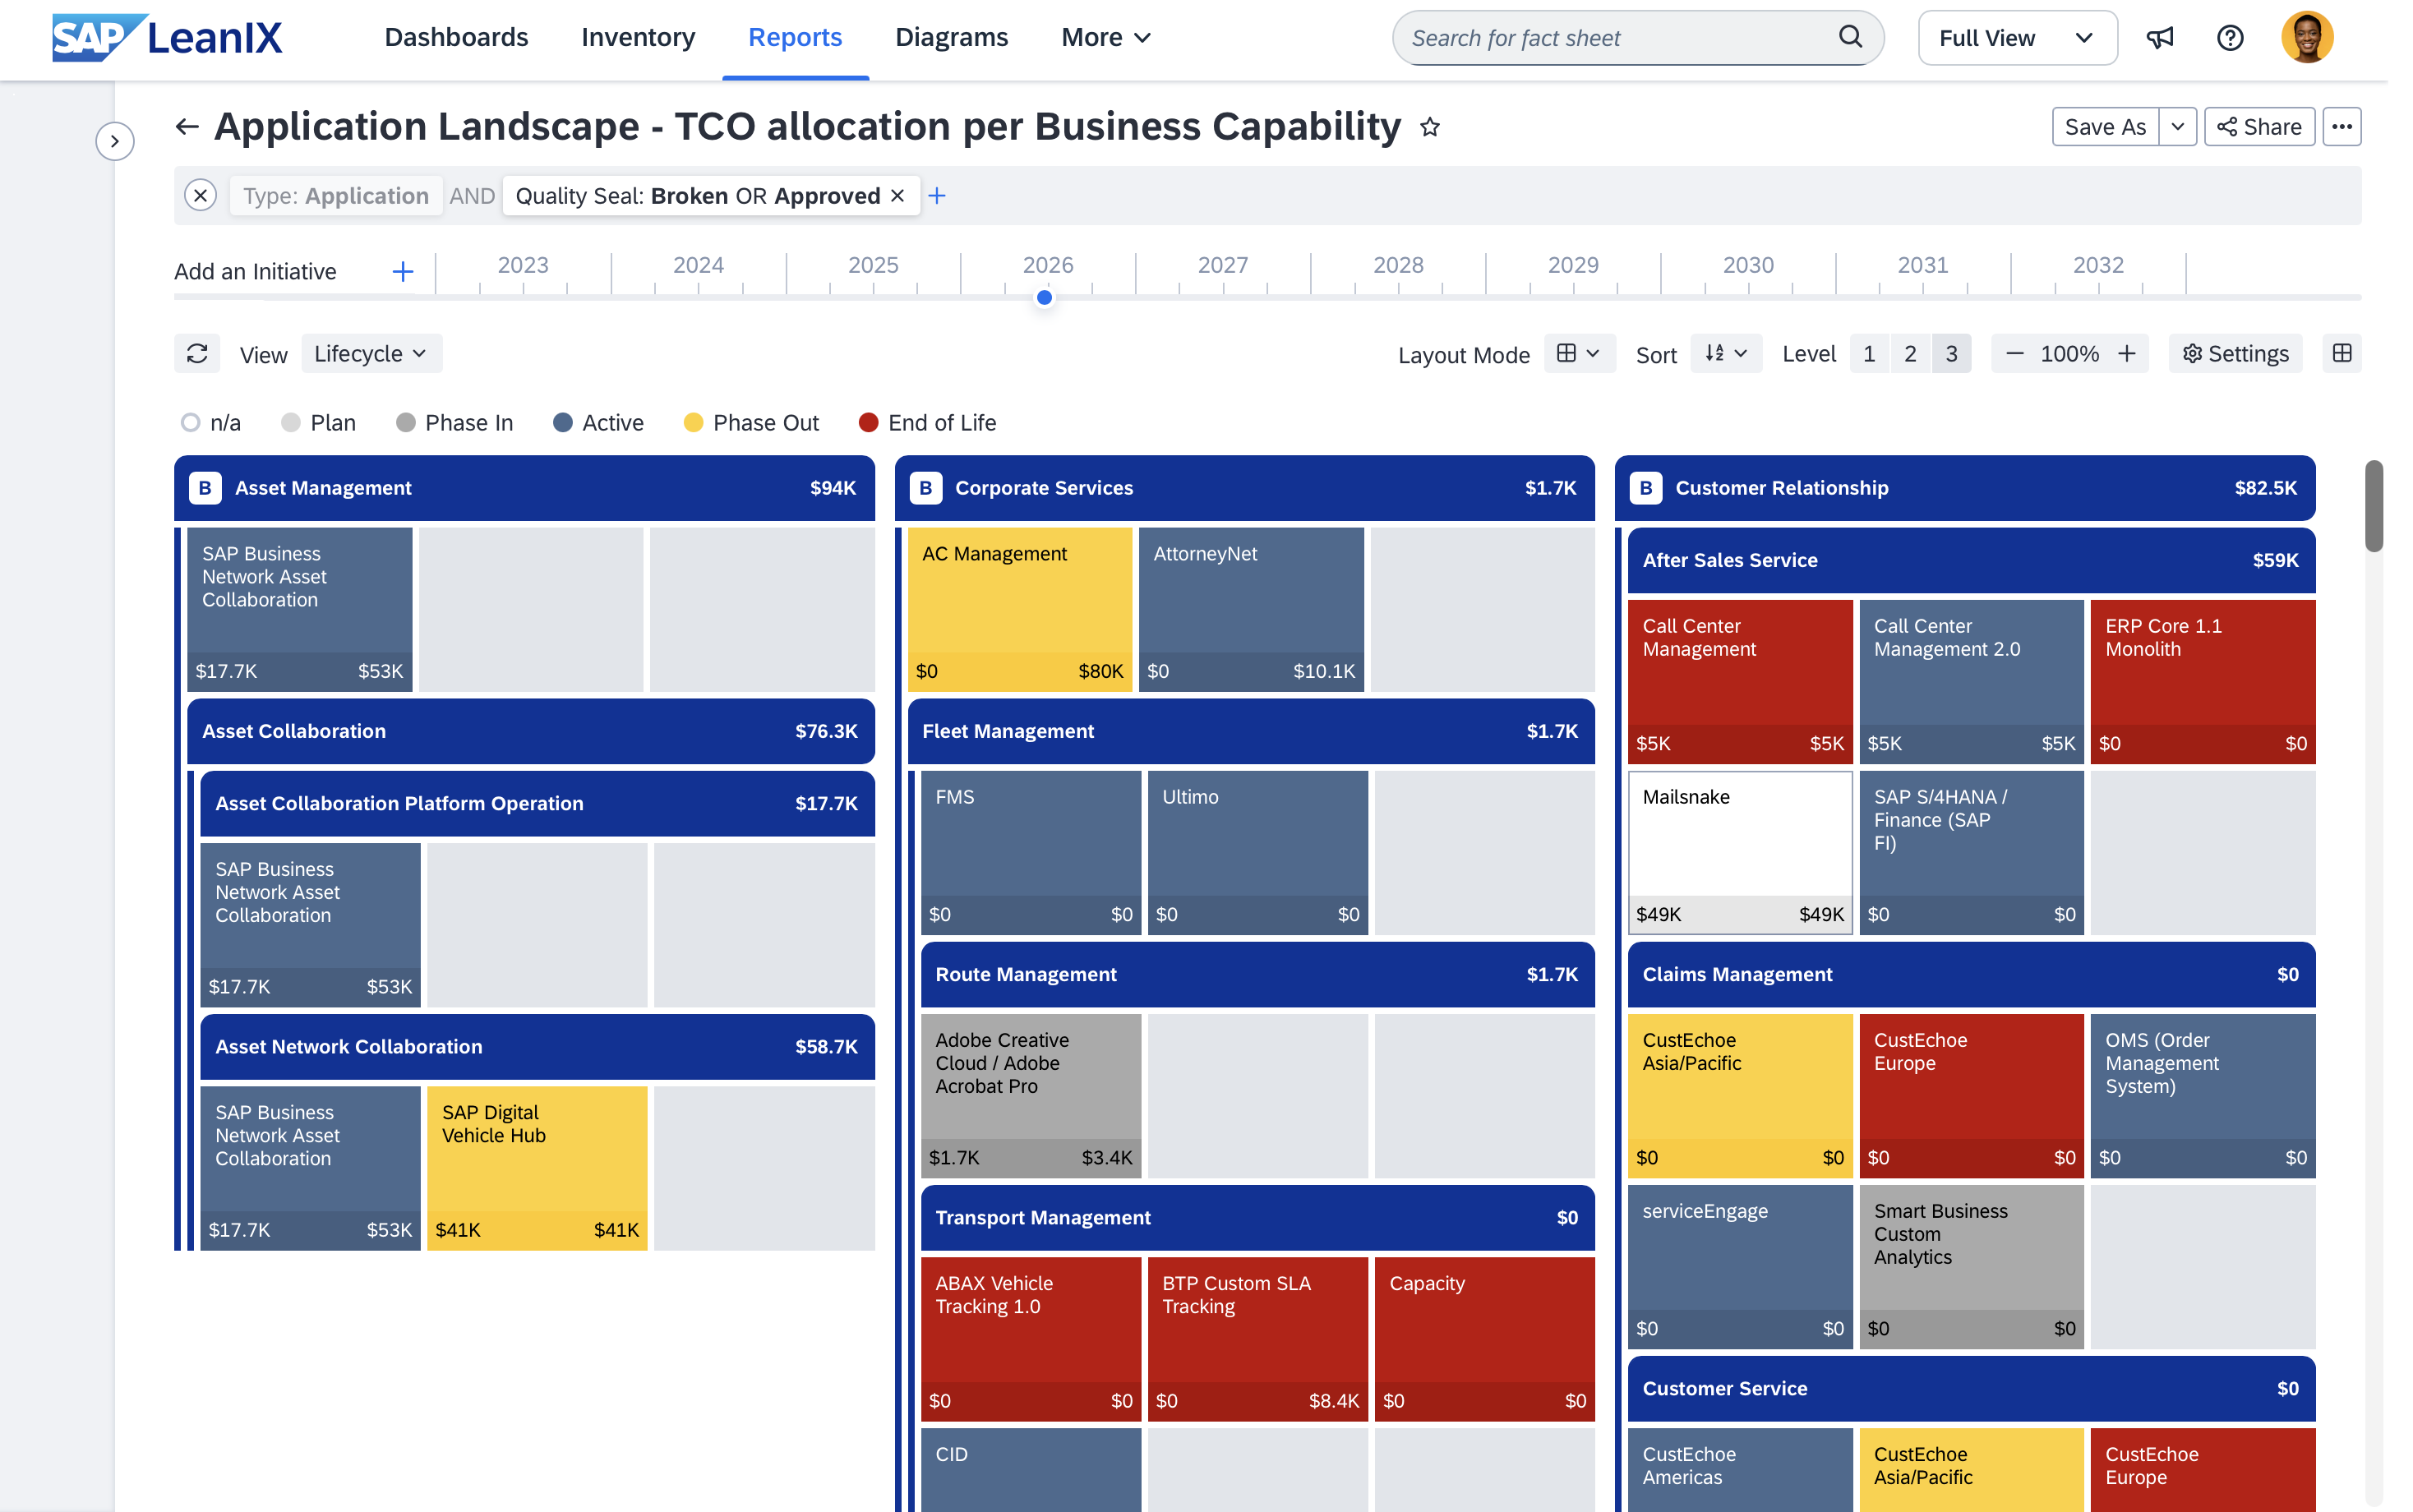The image size is (2413, 1512).
Task: Expand the left sidebar with the chevron
Action: pos(115,141)
